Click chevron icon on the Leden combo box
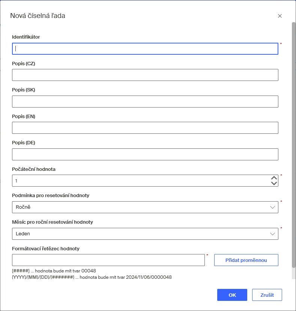 [x=272, y=234]
